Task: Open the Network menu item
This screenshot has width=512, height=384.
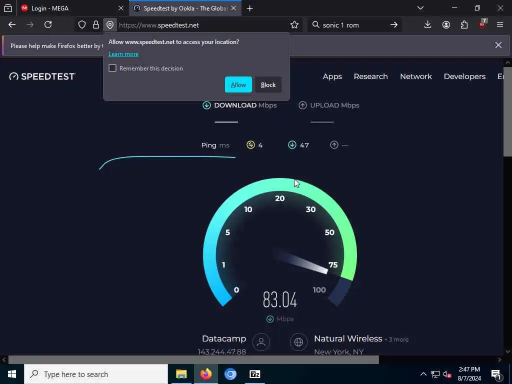Action: coord(416,76)
